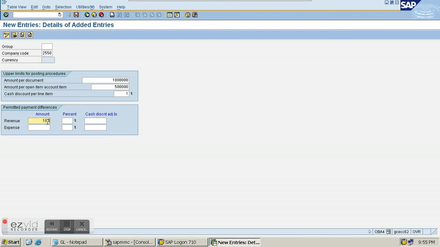The image size is (440, 247).
Task: Click the status bar system info list icon
Action: tap(388, 232)
